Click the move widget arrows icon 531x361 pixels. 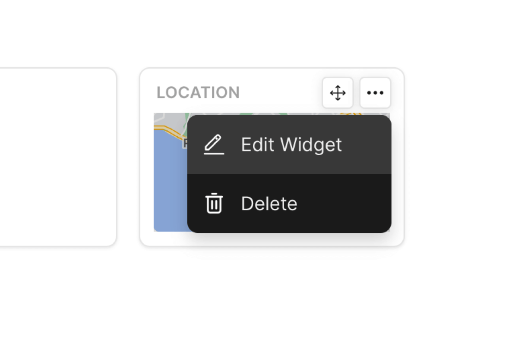coord(338,93)
